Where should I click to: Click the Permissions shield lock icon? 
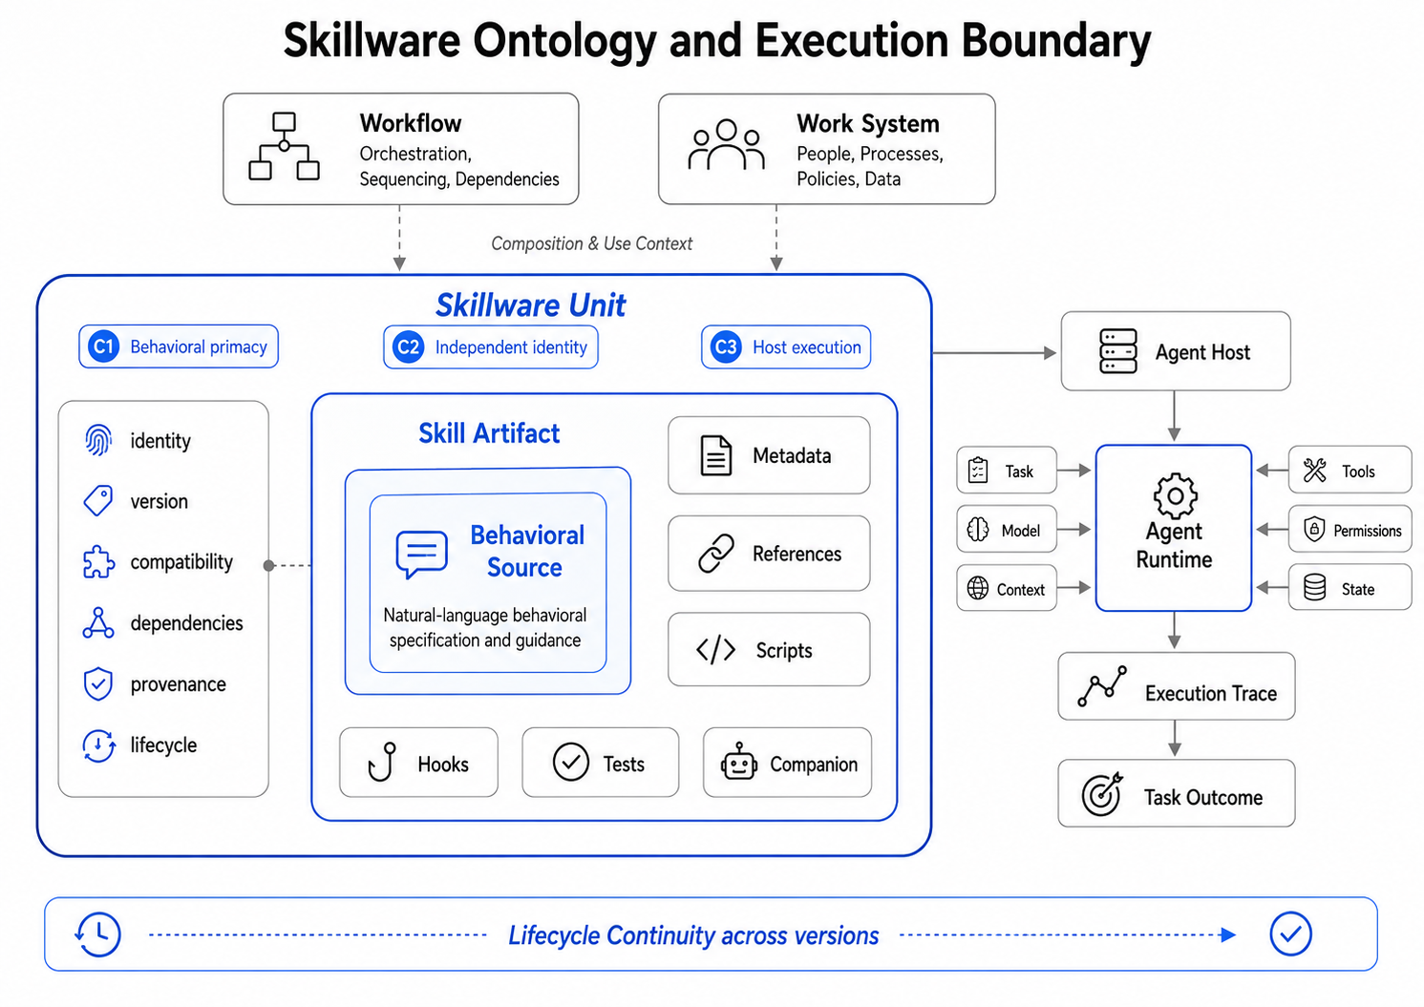(1314, 529)
